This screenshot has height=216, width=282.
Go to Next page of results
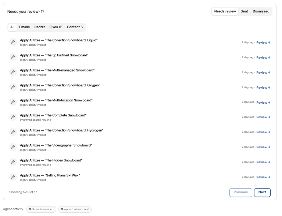point(262,192)
